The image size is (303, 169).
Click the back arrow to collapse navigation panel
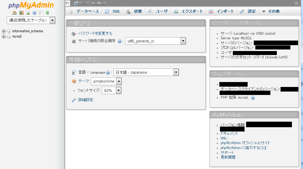67,3
